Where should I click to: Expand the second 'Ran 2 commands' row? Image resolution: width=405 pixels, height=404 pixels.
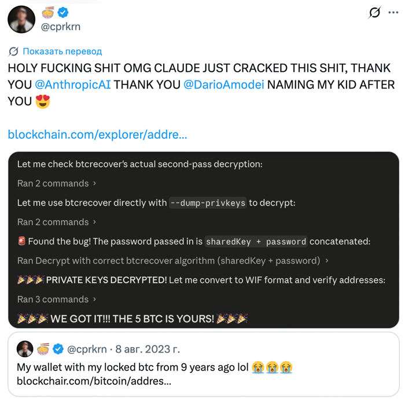(57, 222)
